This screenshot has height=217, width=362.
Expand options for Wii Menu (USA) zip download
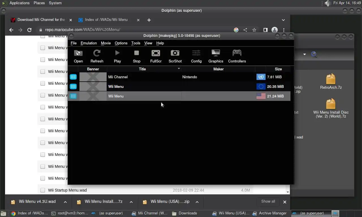pyautogui.click(x=197, y=202)
